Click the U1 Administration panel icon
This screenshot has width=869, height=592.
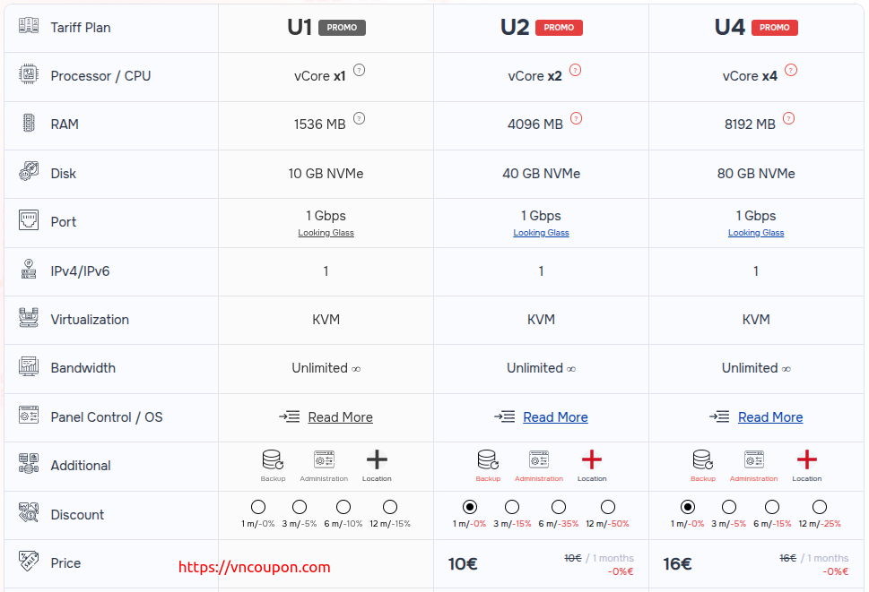coord(324,459)
